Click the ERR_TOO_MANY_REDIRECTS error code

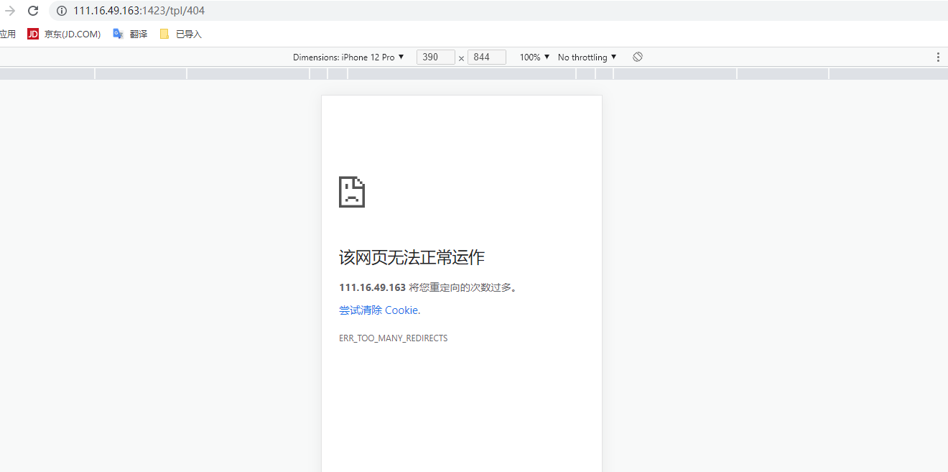(x=393, y=338)
